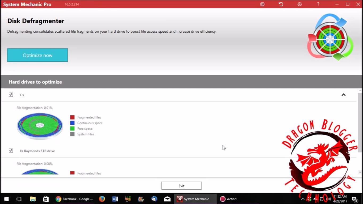
Task: Open settings via the gear icon
Action: click(x=299, y=4)
